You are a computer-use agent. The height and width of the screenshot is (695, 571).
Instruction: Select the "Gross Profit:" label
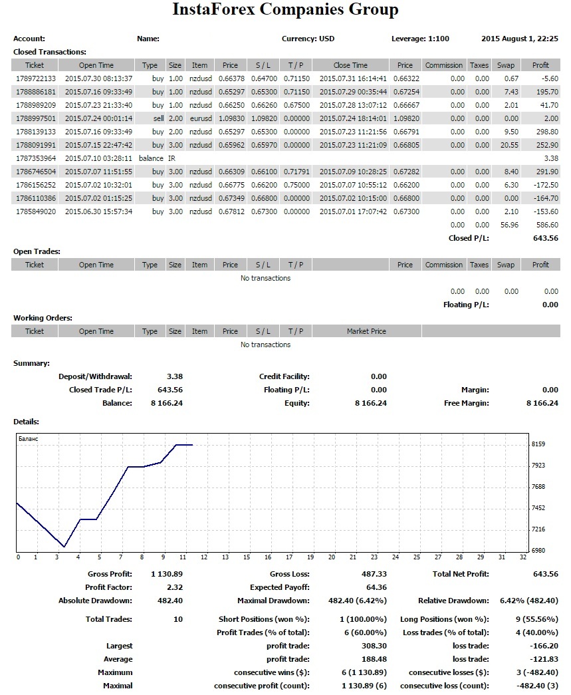pos(110,574)
